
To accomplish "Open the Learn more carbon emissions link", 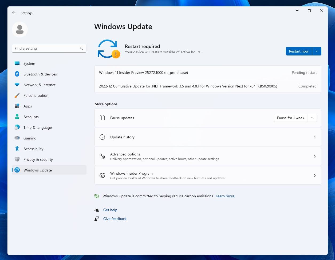I will coord(225,196).
